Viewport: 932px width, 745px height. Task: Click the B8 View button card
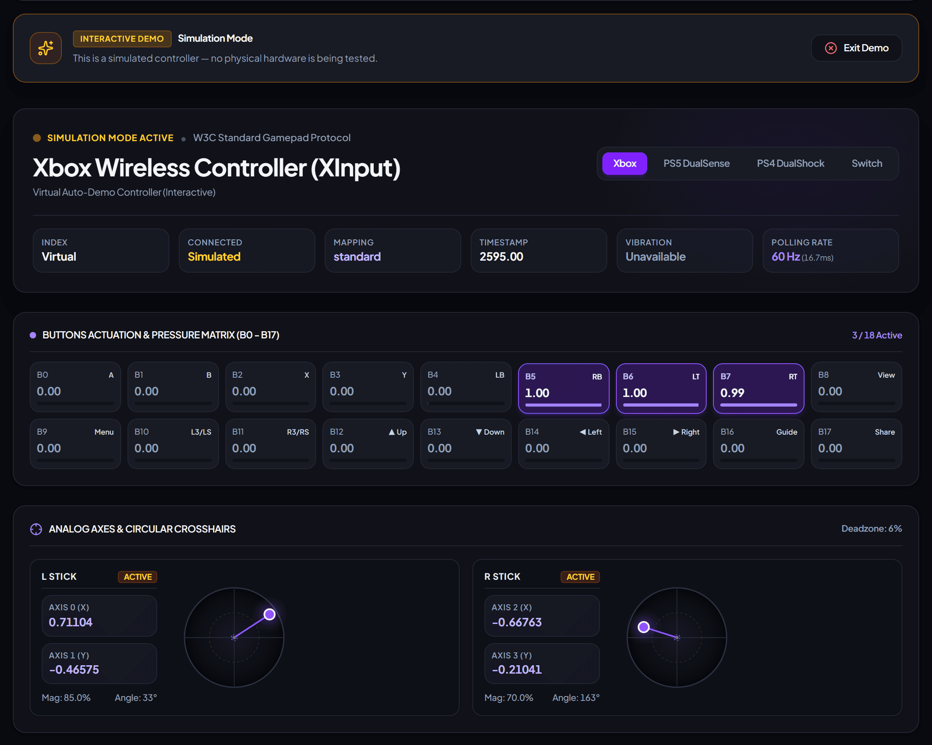tap(856, 387)
